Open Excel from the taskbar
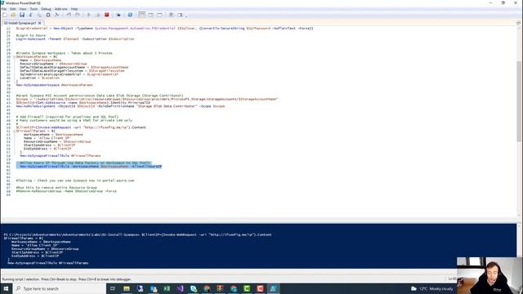523x294 pixels. (167, 288)
